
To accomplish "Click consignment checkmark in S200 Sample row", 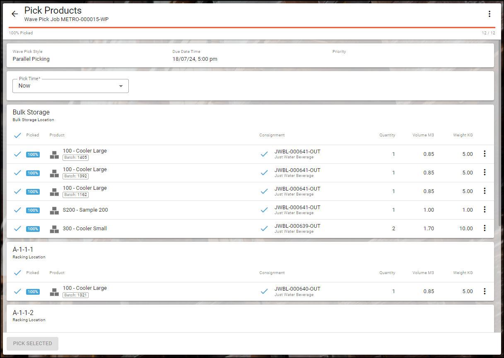I will 264,210.
